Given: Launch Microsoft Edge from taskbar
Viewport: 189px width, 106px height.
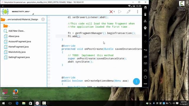Looking at the screenshot, I should click(17, 103).
